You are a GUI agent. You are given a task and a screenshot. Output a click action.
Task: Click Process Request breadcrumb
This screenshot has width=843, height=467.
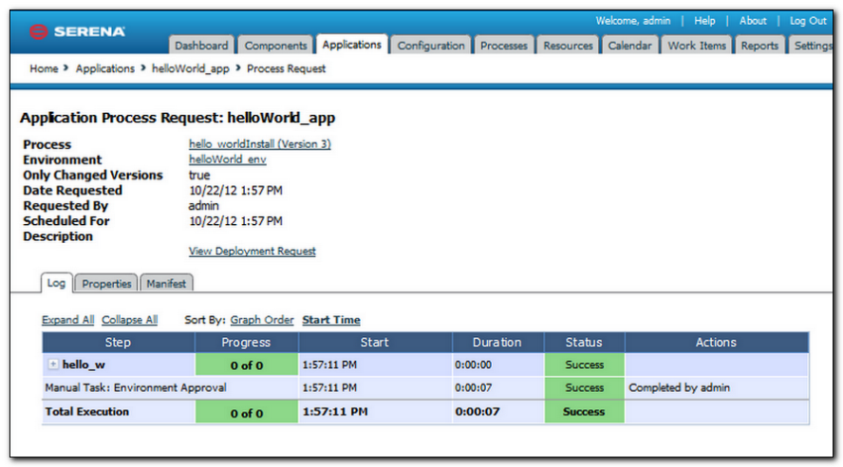pos(286,68)
